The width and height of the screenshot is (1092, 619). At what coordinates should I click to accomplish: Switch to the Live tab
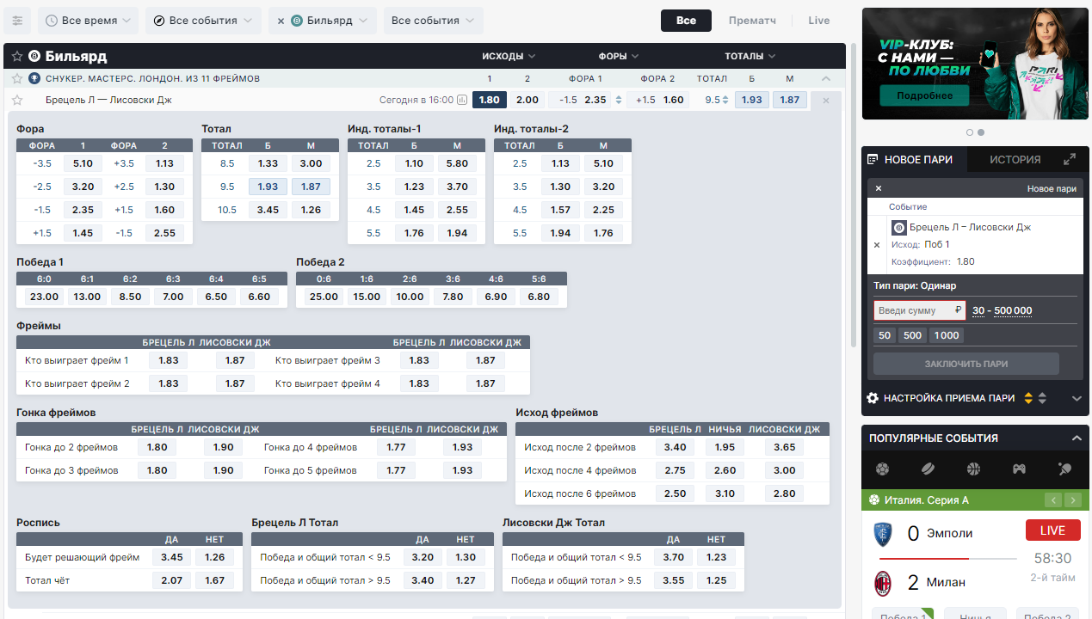click(819, 21)
